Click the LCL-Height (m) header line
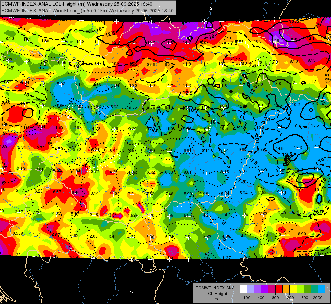Image resolution: width=331 pixels, height=304 pixels. point(77,4)
